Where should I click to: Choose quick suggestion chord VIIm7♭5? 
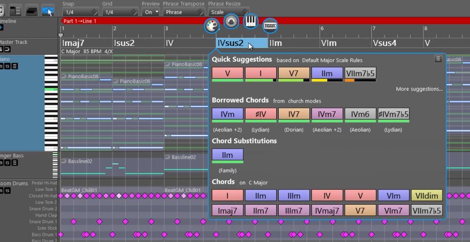(360, 73)
